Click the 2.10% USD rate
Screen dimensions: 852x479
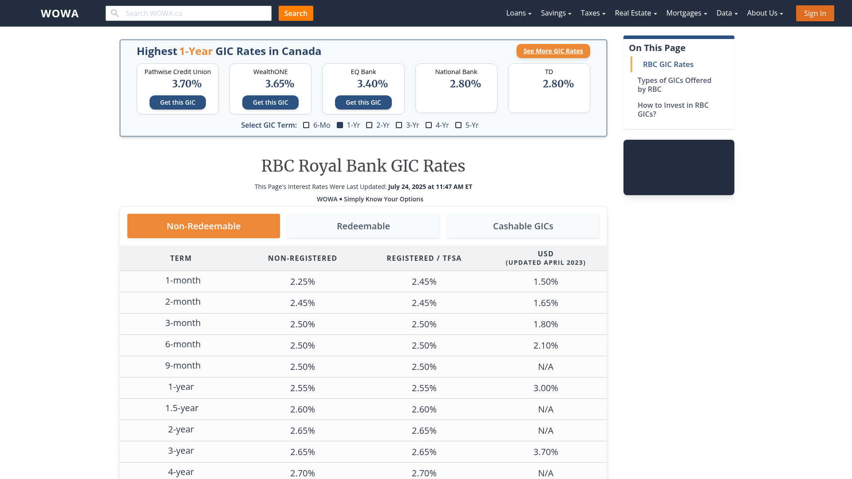[546, 346]
